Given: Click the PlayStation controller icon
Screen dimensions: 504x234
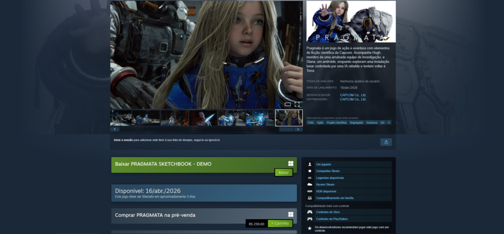Looking at the screenshot, I should [310, 219].
